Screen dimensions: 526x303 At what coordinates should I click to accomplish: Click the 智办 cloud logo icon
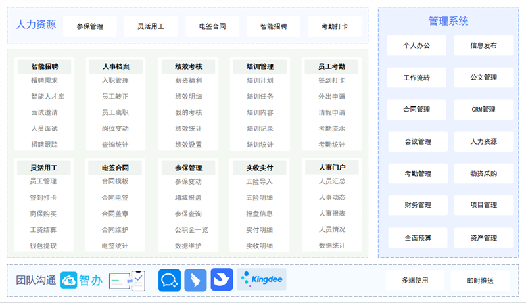point(69,280)
